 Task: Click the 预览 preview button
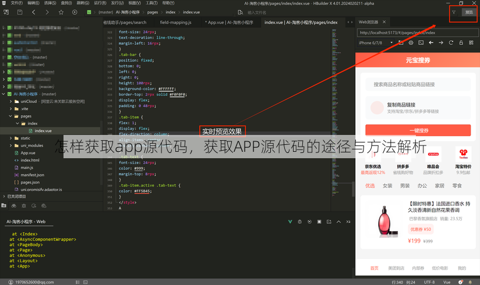[469, 12]
